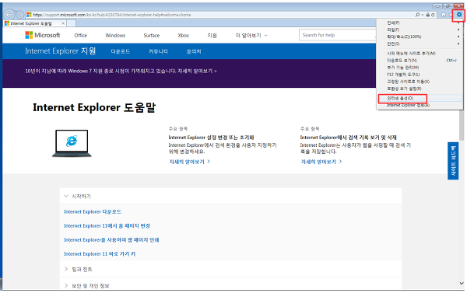Open the 지원 navigation link

click(212, 36)
